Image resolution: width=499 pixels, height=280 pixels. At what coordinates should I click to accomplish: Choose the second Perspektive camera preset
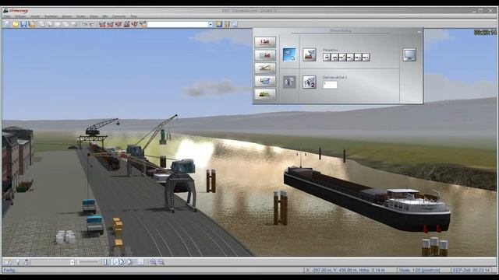point(334,57)
